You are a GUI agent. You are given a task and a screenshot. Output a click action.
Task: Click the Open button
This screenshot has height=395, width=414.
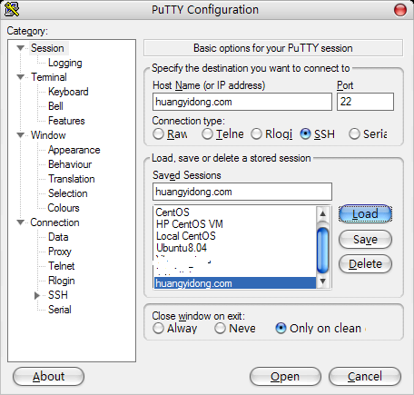(x=285, y=377)
